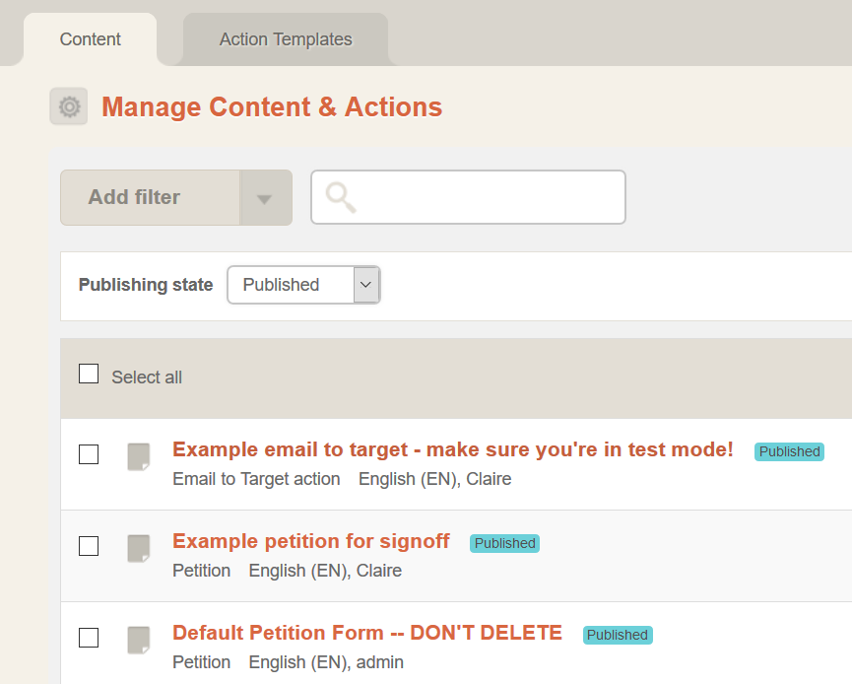Check the Select all checkbox
The width and height of the screenshot is (852, 684).
click(x=89, y=375)
